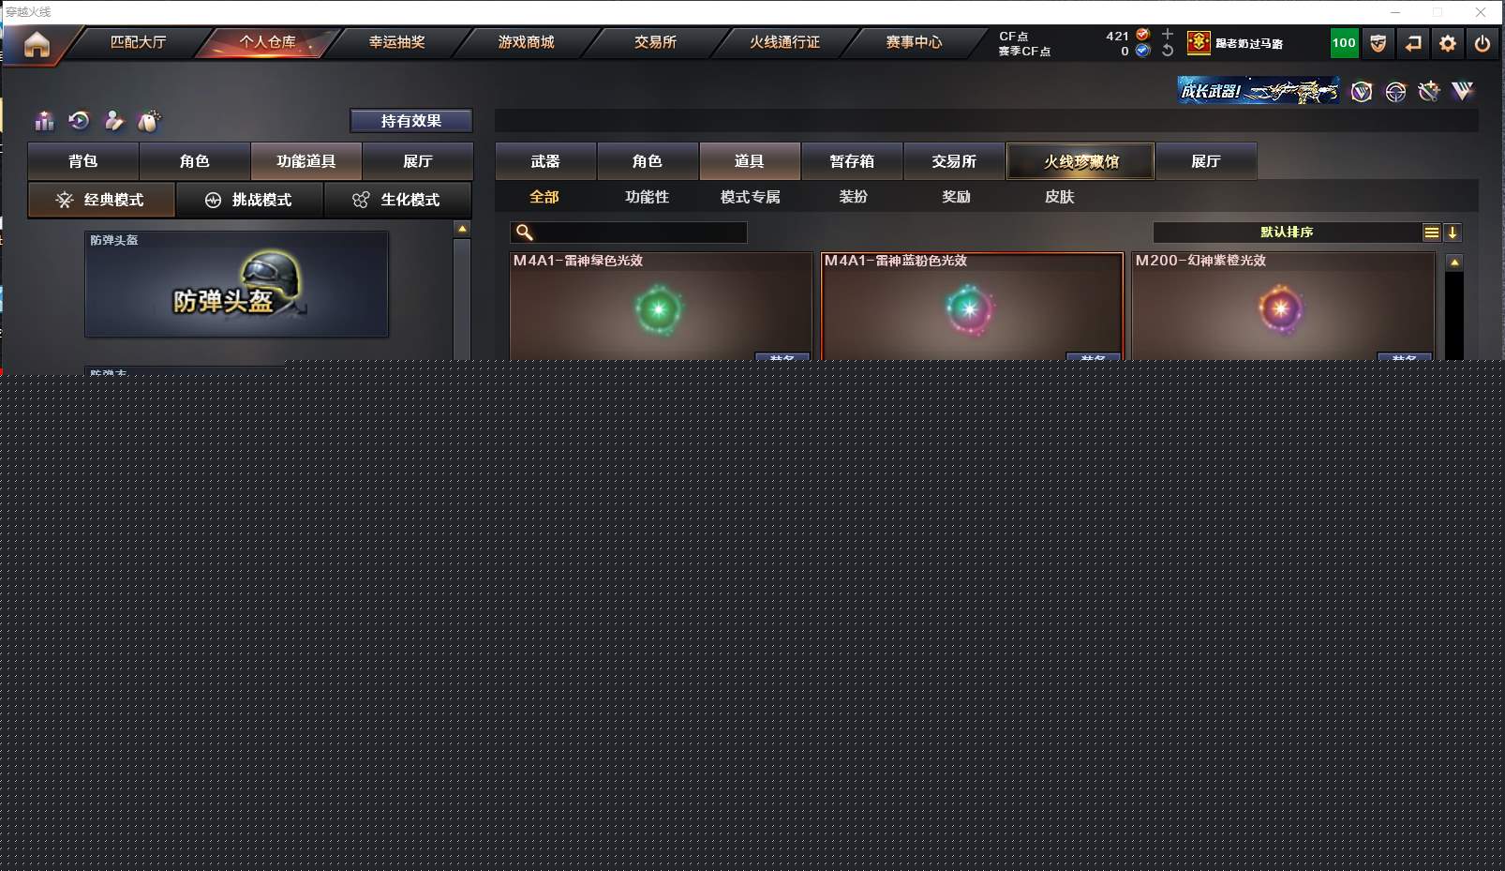
Task: Click the green 100 score badge
Action: click(1344, 43)
